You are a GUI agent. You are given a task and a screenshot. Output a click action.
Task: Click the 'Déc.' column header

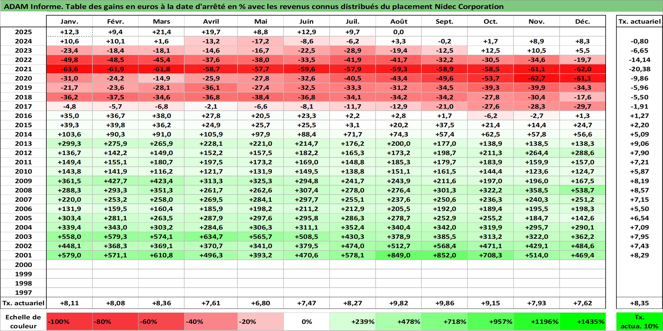(583, 22)
